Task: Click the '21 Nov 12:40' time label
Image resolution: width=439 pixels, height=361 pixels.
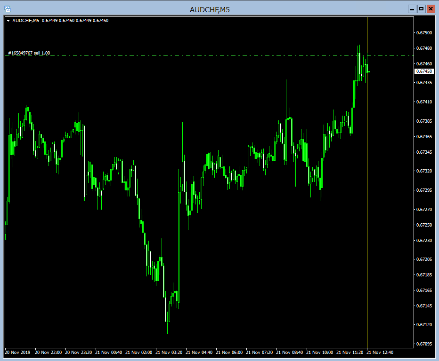Action: [380, 353]
